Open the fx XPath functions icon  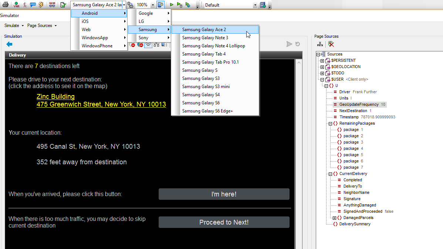[x=24, y=5]
